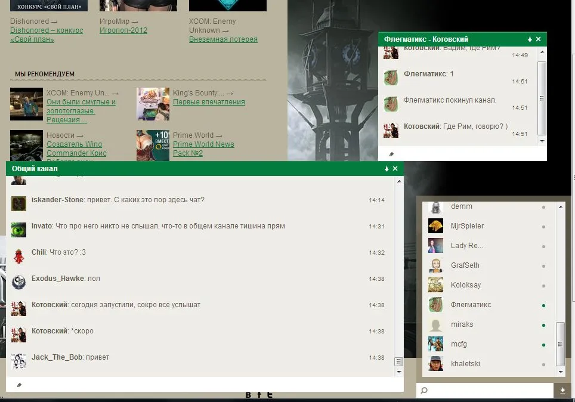Minimize the Общий канал chat with its arrow

pos(387,169)
